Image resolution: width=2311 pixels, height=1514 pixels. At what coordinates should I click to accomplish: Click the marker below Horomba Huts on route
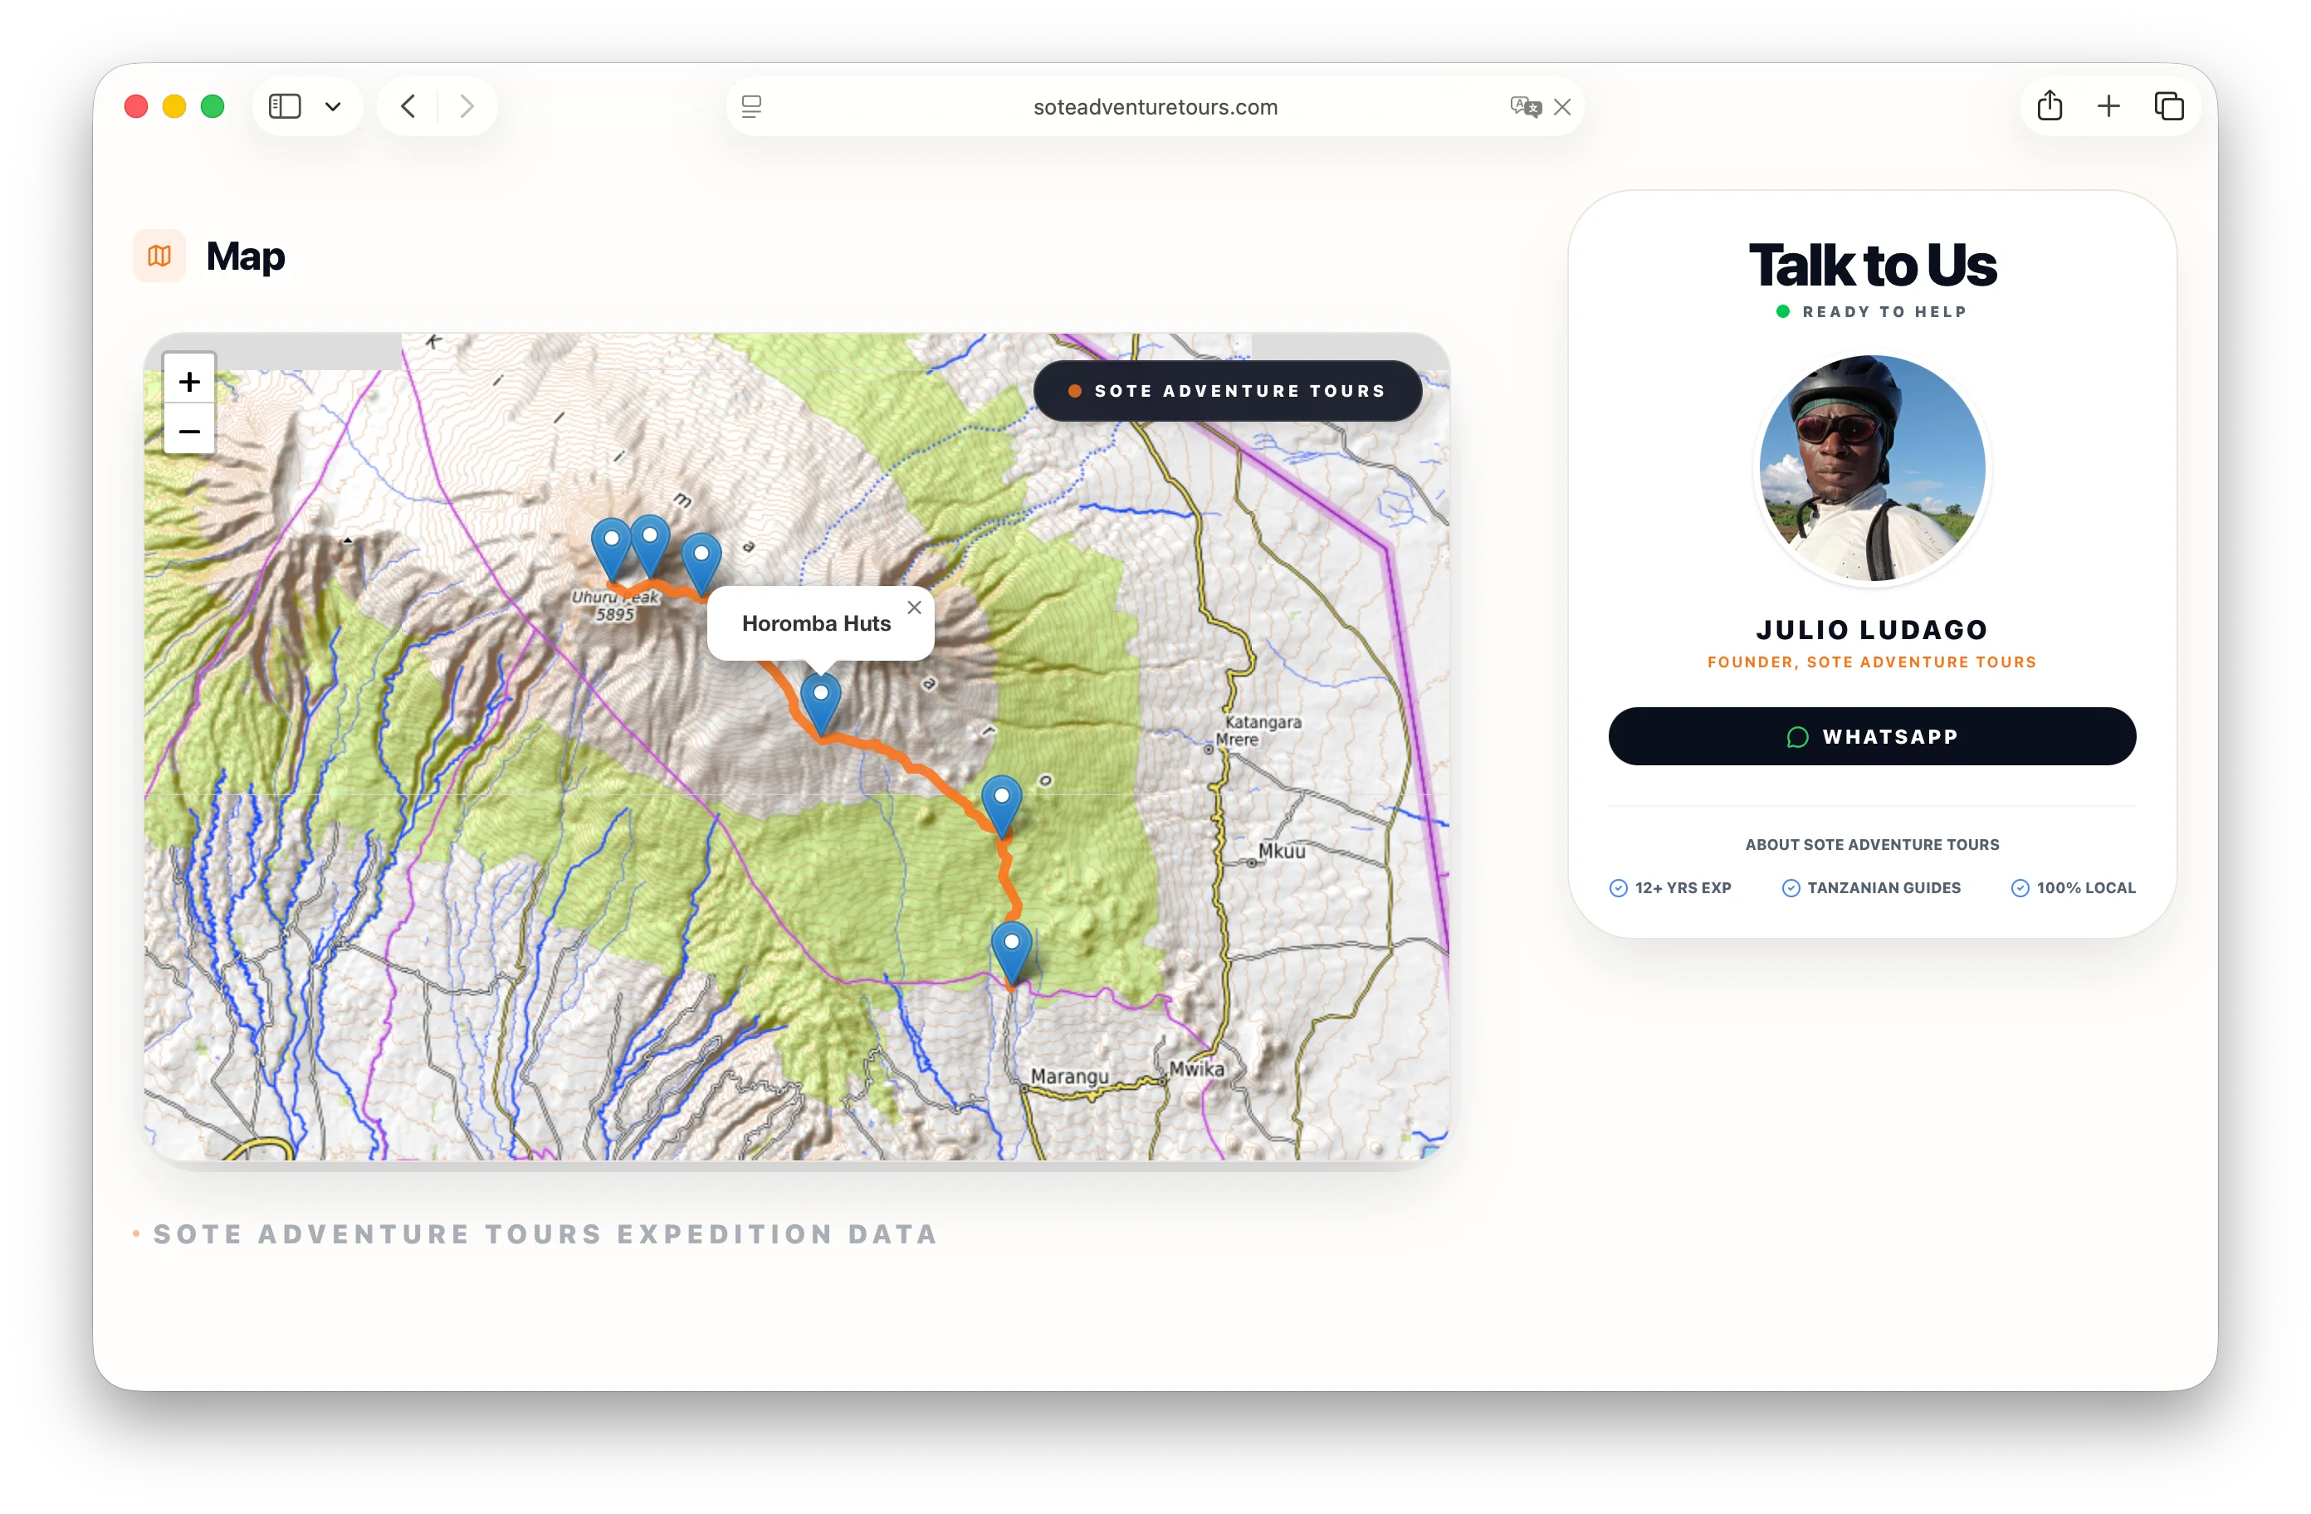[1001, 807]
